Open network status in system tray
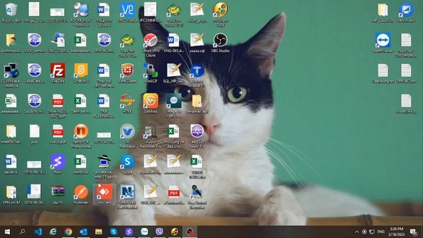Screen dimensions: 423x238 [x=371, y=231]
